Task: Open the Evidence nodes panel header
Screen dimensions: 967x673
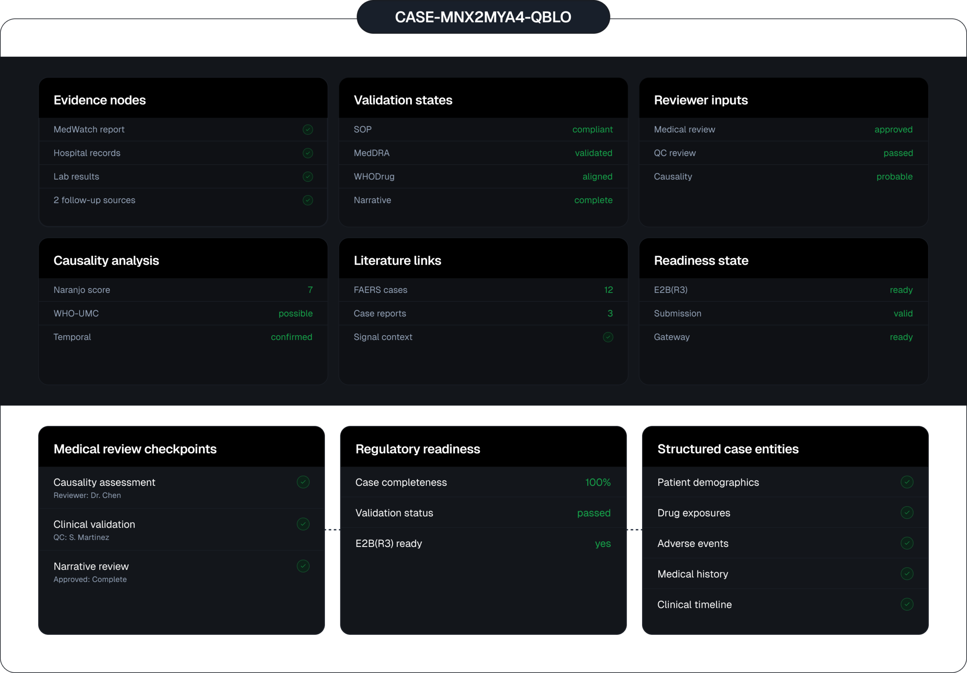Action: click(x=183, y=98)
